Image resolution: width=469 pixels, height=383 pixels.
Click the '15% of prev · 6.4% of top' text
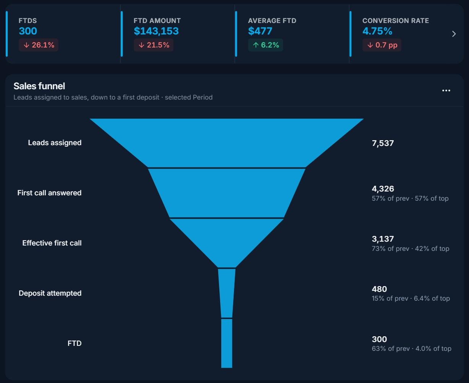pyautogui.click(x=411, y=298)
